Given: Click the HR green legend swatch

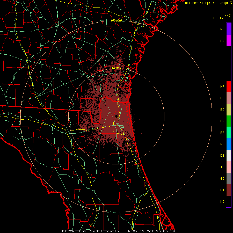Looking at the screenshot, I should coord(229,121).
